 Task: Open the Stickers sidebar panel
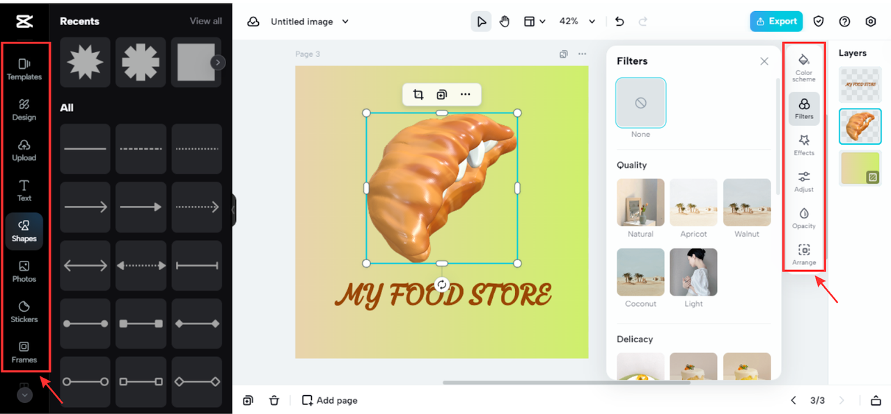(x=24, y=312)
